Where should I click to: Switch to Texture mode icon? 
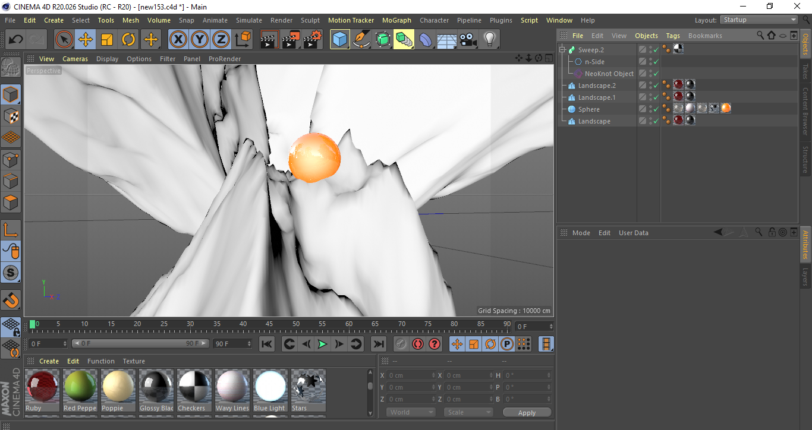tap(11, 116)
